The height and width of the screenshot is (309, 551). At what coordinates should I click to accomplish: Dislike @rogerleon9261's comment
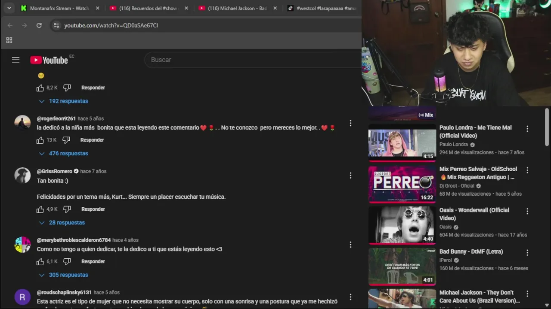[66, 140]
